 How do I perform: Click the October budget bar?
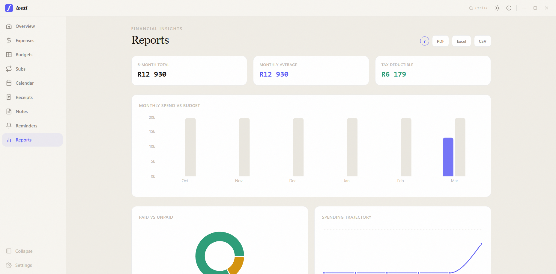pyautogui.click(x=190, y=147)
